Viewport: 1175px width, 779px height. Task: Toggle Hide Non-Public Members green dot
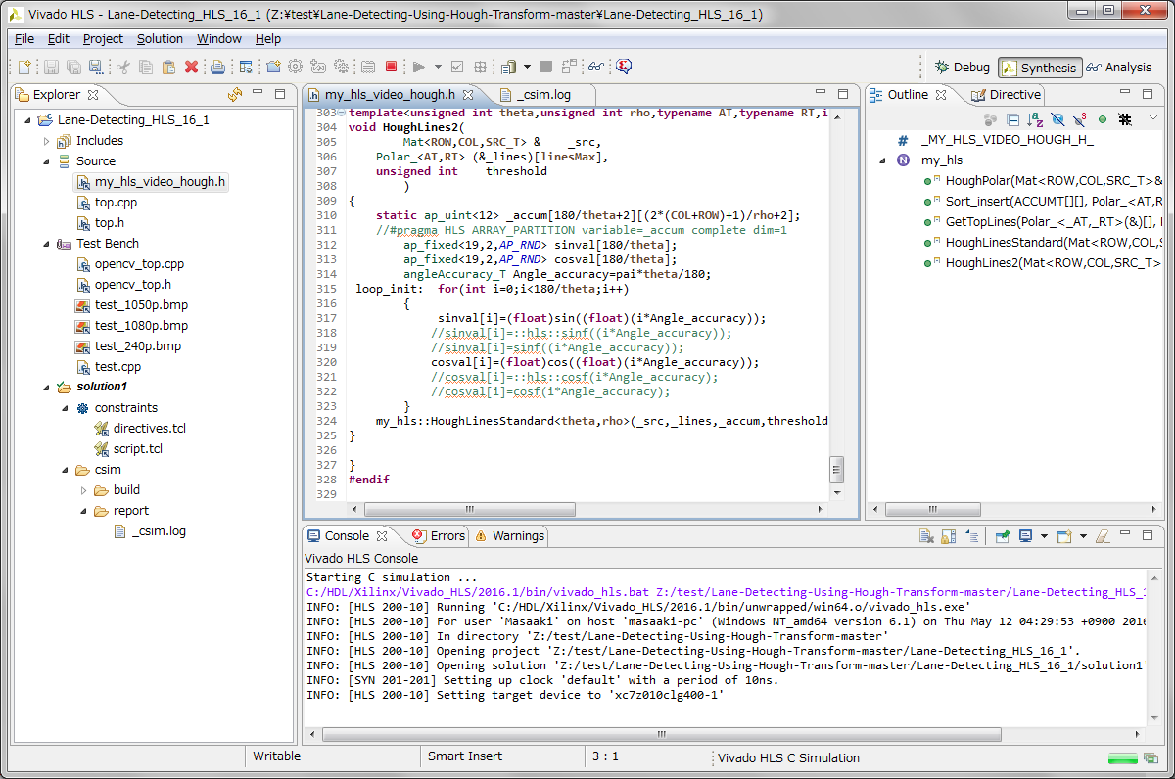point(1103,119)
